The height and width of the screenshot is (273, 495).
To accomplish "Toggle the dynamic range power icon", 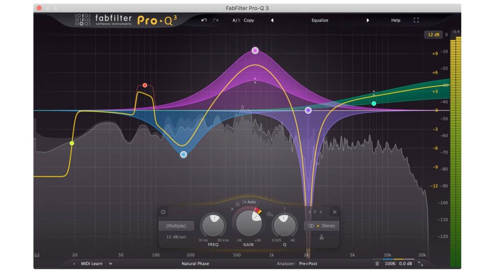I will pos(237,204).
